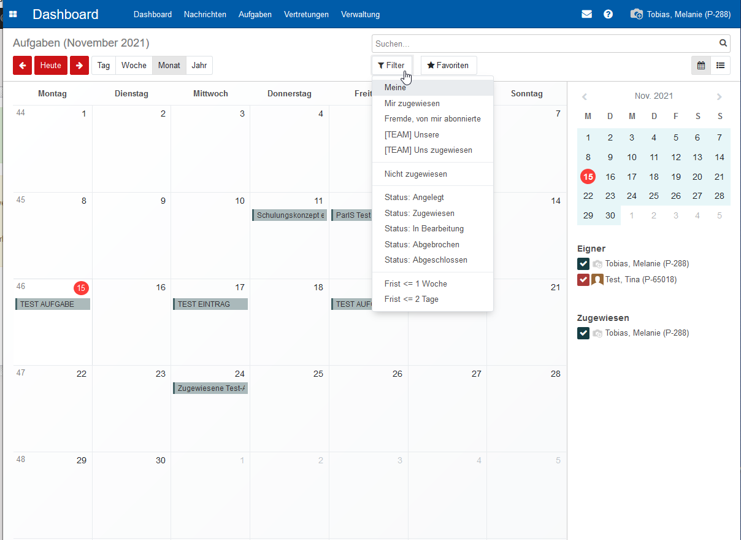
Task: Open the messages envelope icon
Action: (586, 14)
